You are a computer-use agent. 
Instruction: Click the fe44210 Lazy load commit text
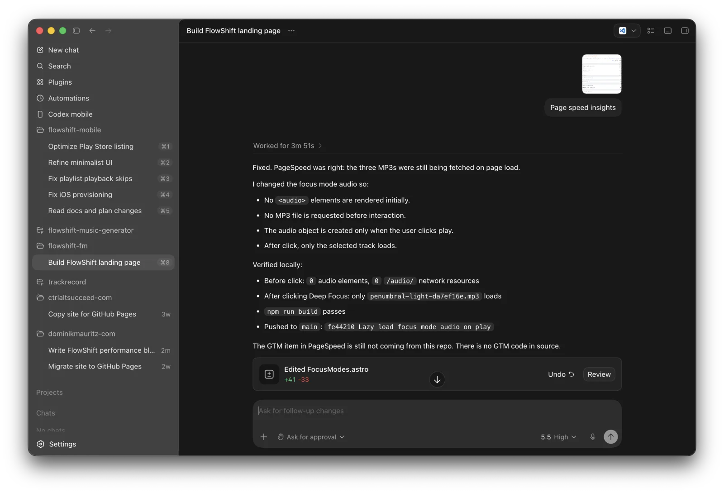pos(409,327)
